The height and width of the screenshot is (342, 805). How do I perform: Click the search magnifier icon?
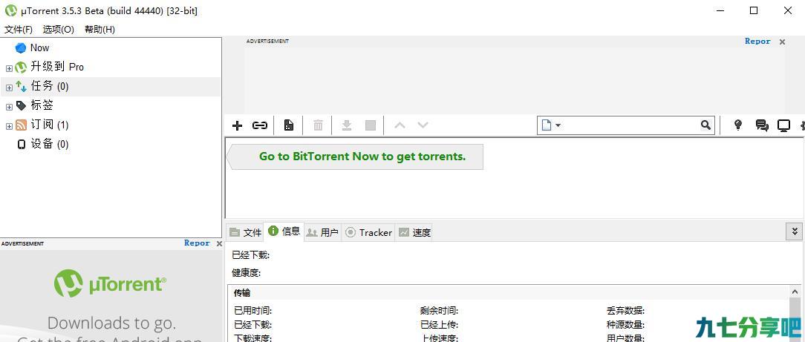coord(706,125)
